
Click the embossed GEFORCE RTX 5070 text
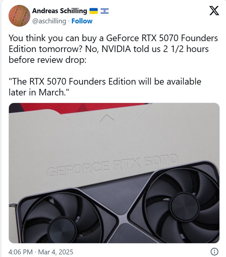coord(112,165)
